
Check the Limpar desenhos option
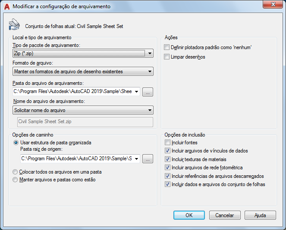[x=167, y=57]
